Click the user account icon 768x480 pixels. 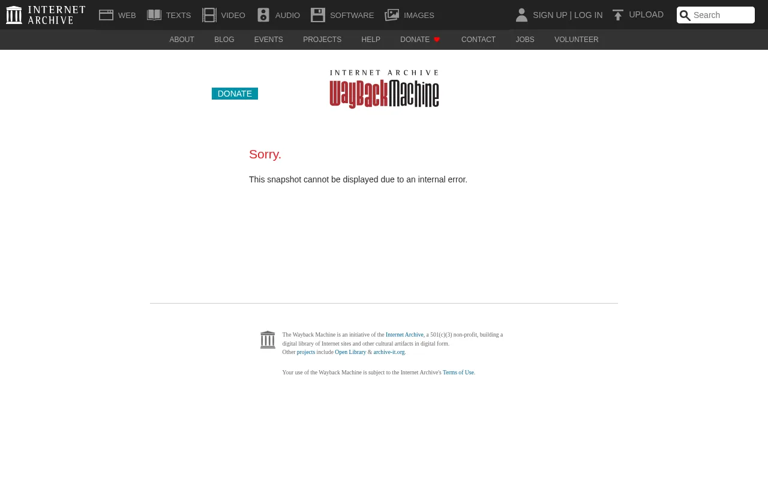pos(521,14)
